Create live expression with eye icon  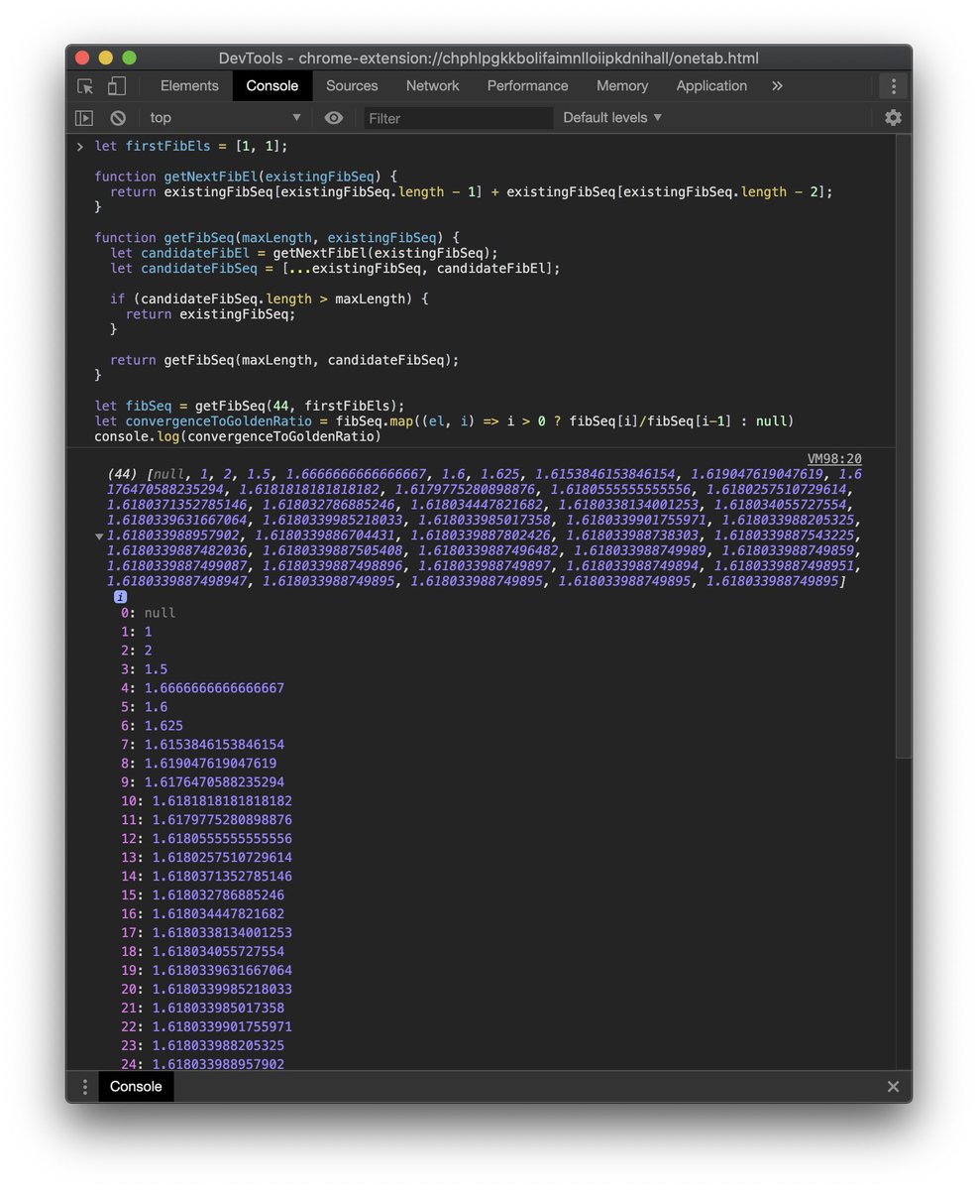pyautogui.click(x=334, y=118)
